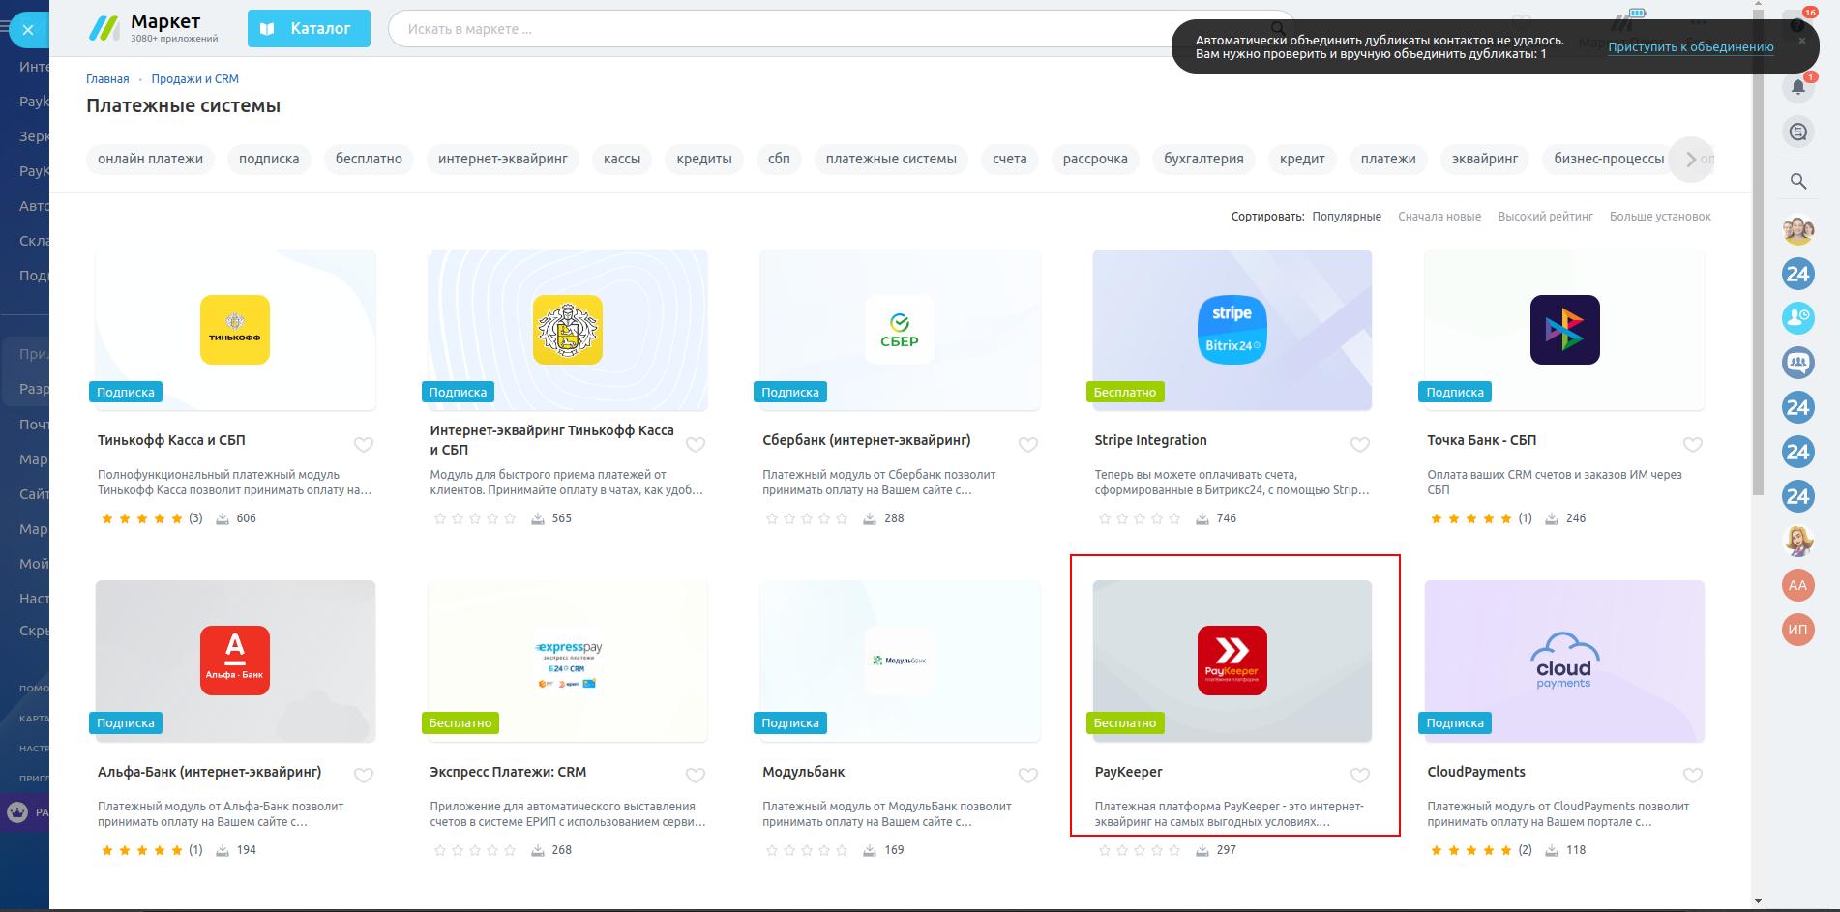
Task: Sort apps by Высокий рейтинг
Action: (x=1545, y=217)
